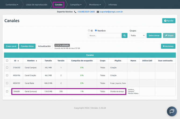
Task: Click the magnifier search button
Action: point(124,35)
